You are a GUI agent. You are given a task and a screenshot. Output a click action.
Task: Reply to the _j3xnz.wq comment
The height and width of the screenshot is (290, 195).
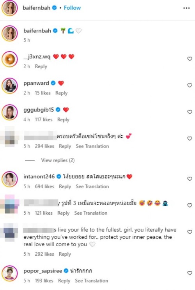[41, 66]
